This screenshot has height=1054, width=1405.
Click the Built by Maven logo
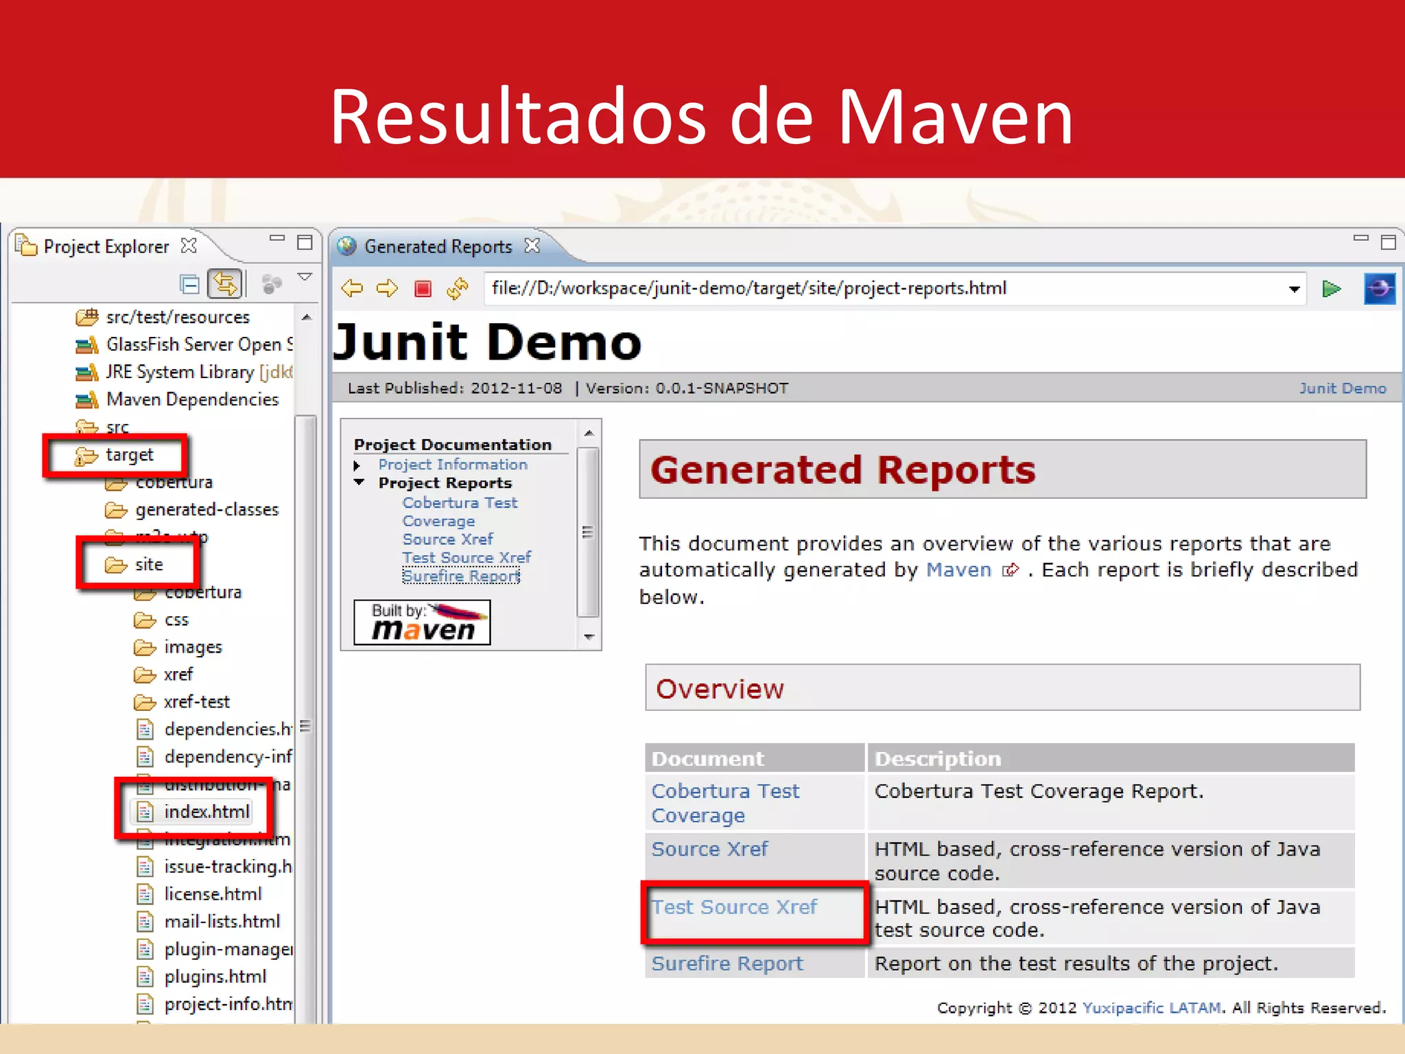(422, 622)
